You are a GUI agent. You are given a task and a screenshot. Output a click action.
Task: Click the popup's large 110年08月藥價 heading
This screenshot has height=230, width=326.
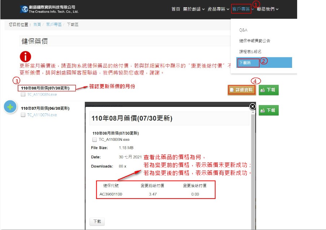click(x=132, y=118)
